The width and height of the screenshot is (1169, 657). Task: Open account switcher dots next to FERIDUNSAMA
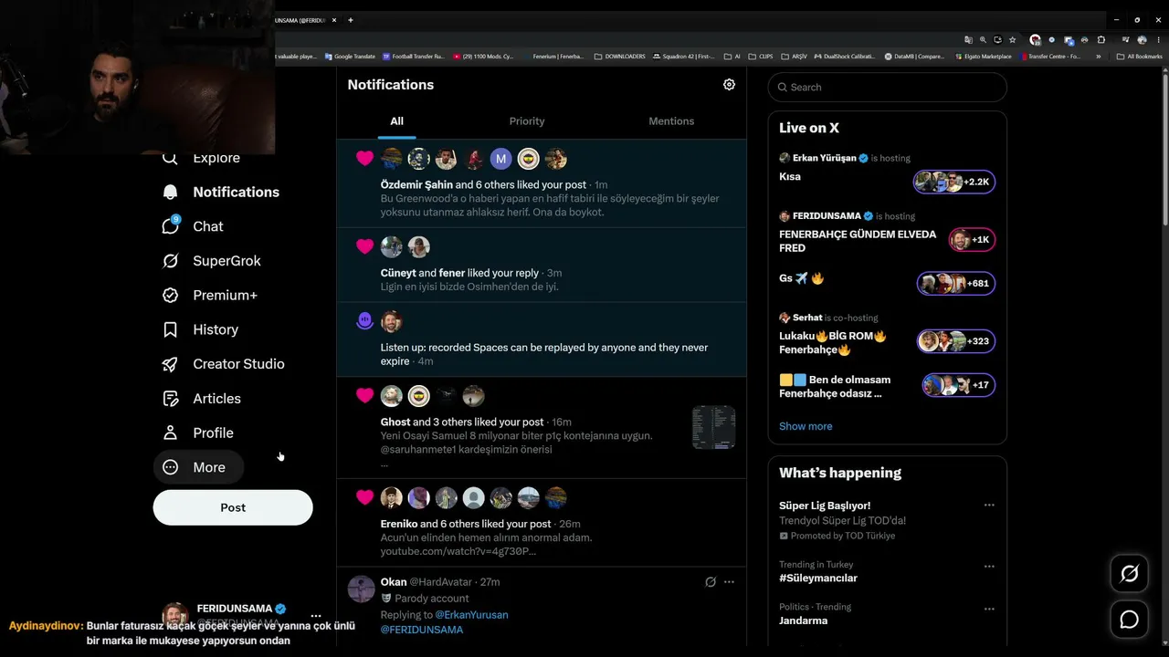[x=316, y=616]
